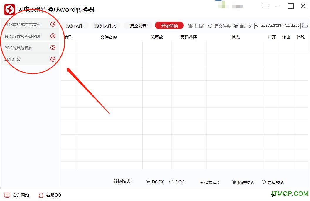Click the 官方网站 monitor icon
The width and height of the screenshot is (310, 201).
click(7, 195)
